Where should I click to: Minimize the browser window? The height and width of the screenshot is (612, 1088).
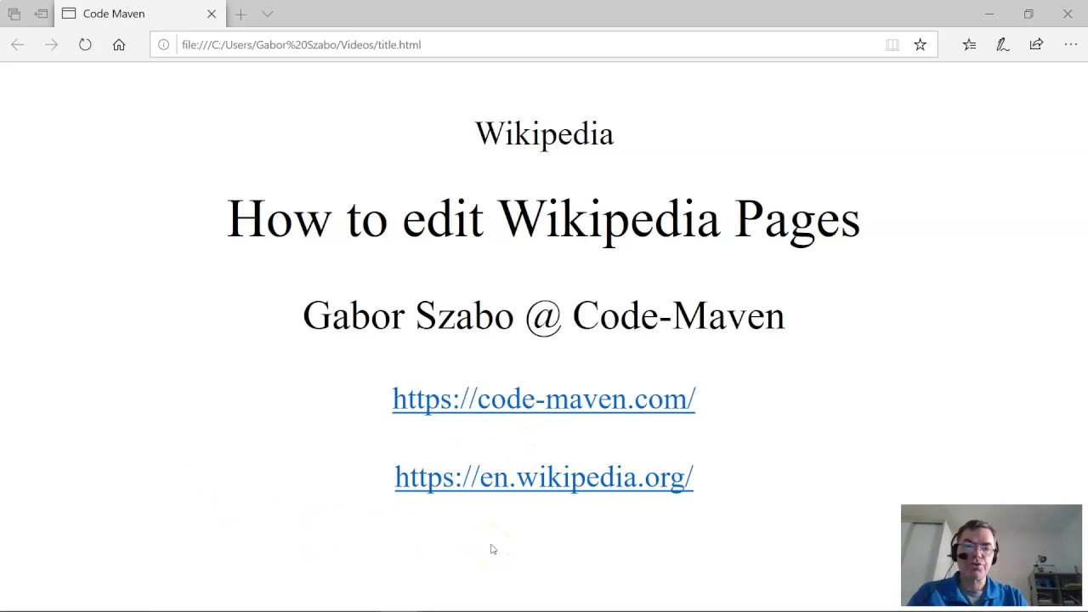coord(989,14)
